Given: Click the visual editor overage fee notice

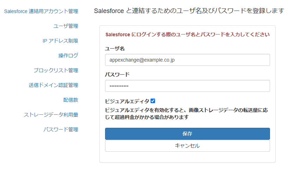Looking at the screenshot, I should (x=186, y=114).
